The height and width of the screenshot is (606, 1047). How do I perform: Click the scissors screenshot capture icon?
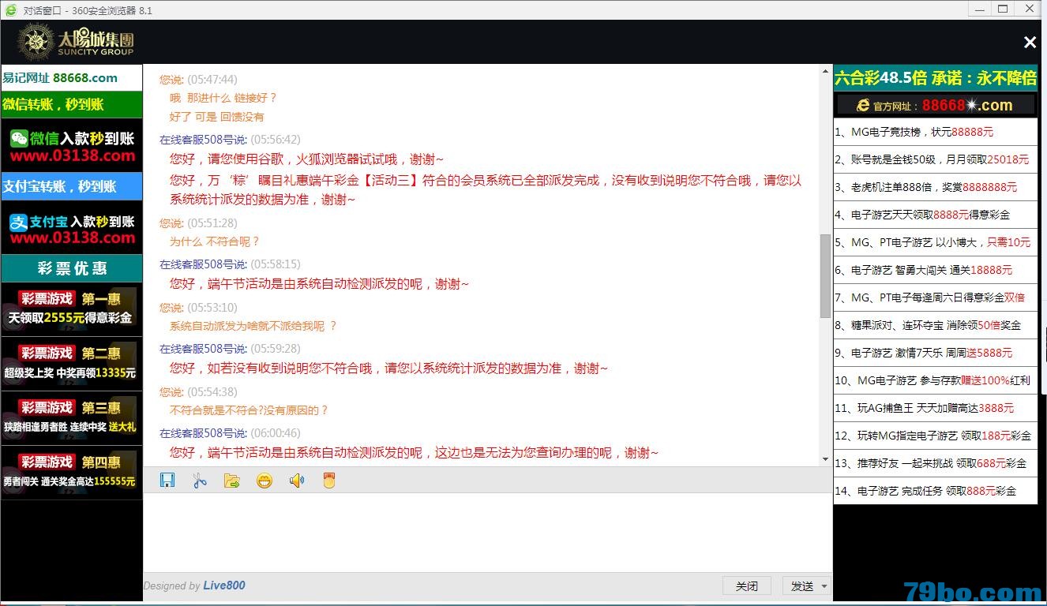point(199,480)
